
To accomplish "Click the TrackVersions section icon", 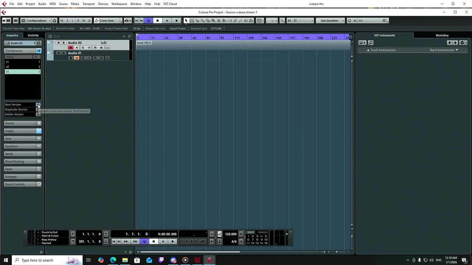I will click(38, 51).
